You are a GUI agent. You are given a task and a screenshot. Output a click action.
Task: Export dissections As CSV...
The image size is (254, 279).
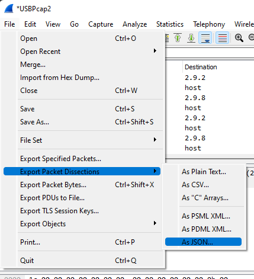203,185
